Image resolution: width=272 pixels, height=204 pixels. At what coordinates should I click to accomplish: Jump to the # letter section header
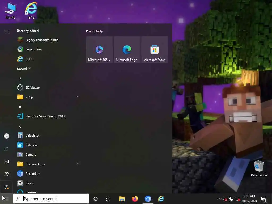(x=20, y=78)
